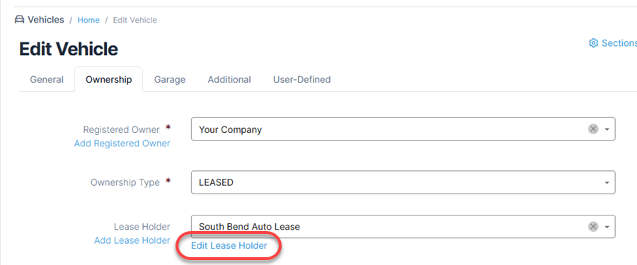Click the LEASED ownership type field
The image size is (637, 265).
coord(403,182)
